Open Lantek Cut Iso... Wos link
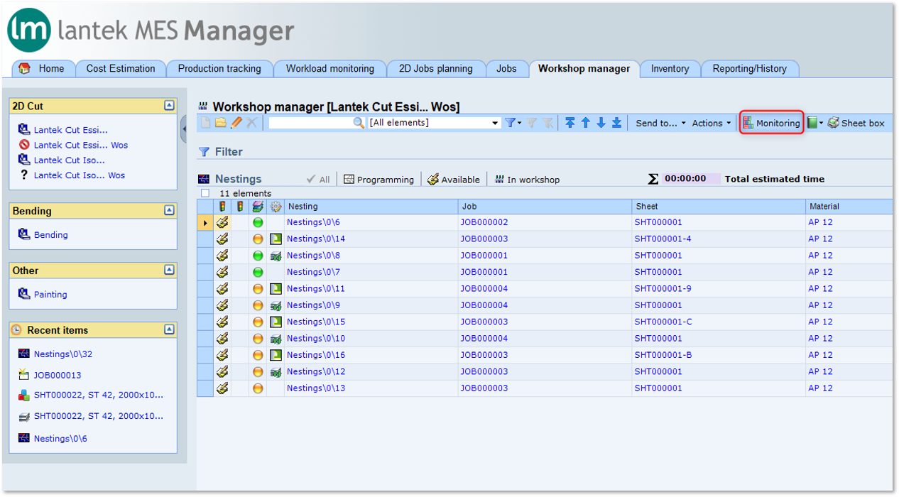 click(x=80, y=175)
